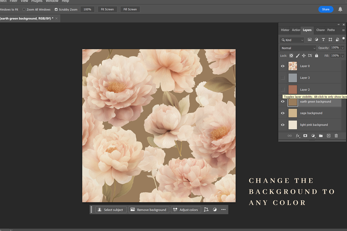Image resolution: width=347 pixels, height=231 pixels.
Task: Hide the sage background layer
Action: pyautogui.click(x=283, y=113)
